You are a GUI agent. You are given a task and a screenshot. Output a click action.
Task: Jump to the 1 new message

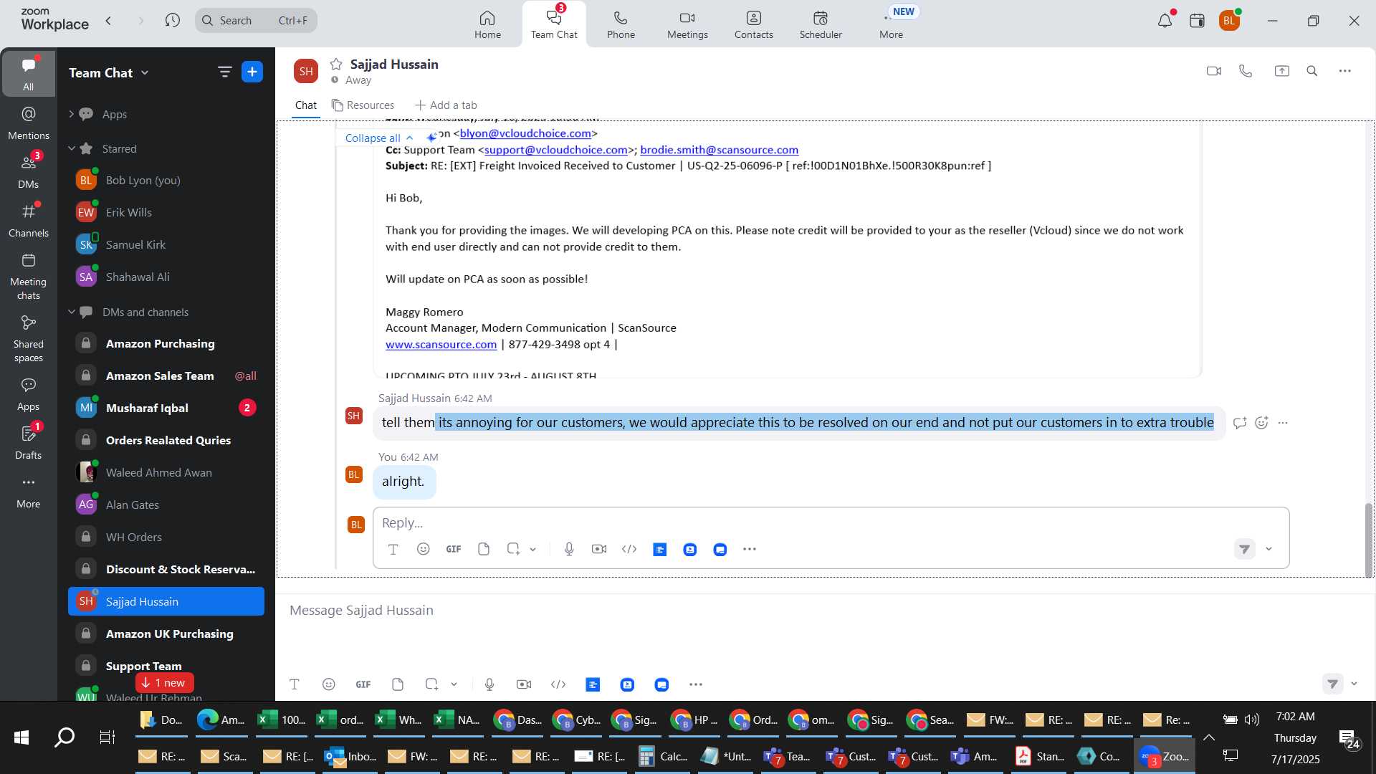(x=164, y=682)
